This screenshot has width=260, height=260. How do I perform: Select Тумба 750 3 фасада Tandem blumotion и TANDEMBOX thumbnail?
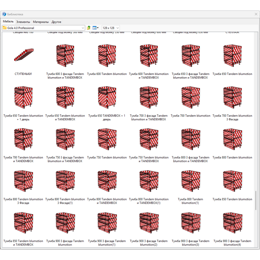[x=65, y=139]
